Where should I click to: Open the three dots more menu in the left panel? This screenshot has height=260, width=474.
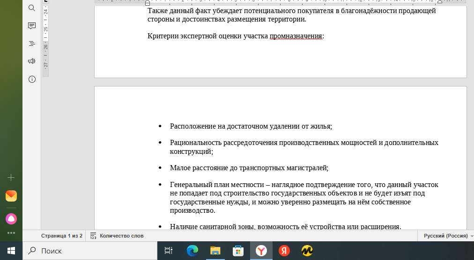coord(11,233)
